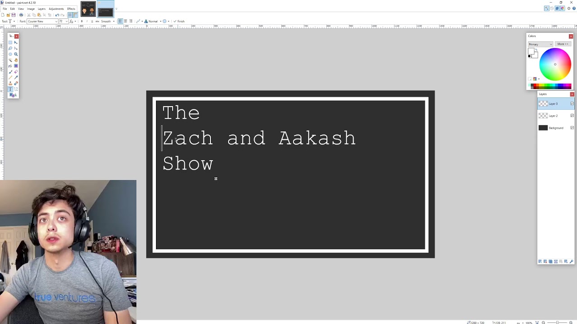
Task: Select the Move Selected Pixels tool
Action: [16, 42]
